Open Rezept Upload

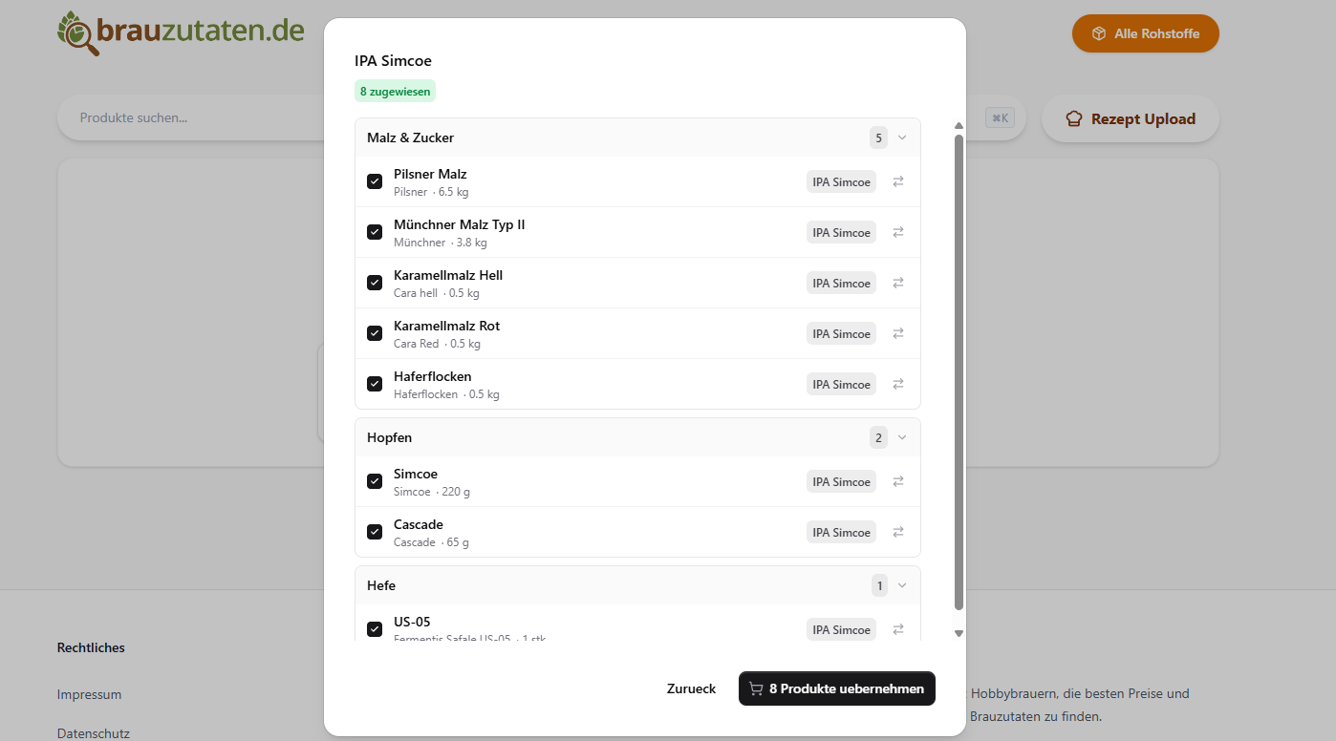(1131, 119)
